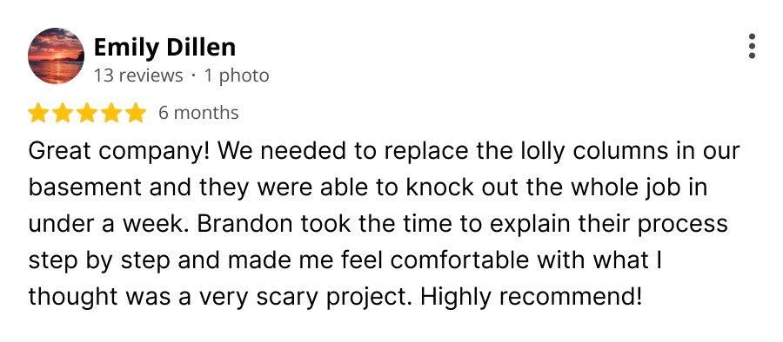Click the fifth yellow rating star

pos(136,113)
